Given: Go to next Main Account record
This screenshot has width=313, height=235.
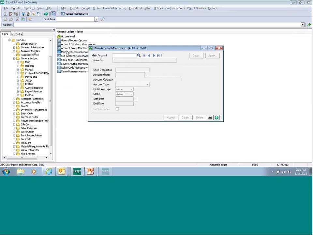Looking at the screenshot, I should click(x=154, y=55).
